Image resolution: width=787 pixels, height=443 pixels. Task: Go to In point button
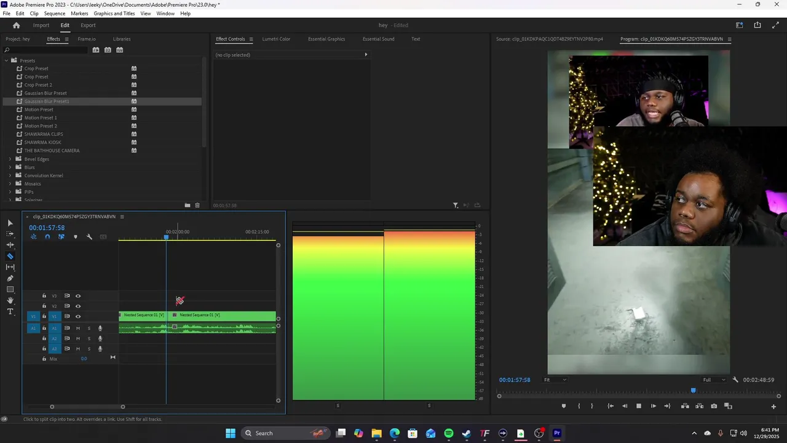tap(611, 406)
